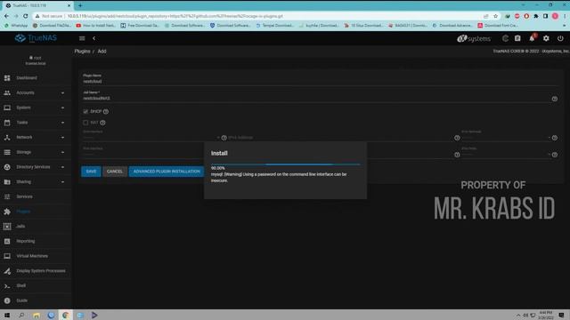Click the taskbar clock
The height and width of the screenshot is (320, 570).
(x=545, y=315)
